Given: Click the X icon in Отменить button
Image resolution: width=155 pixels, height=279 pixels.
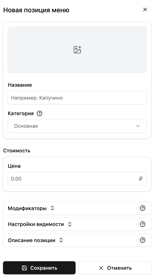Looking at the screenshot, I should 101,268.
